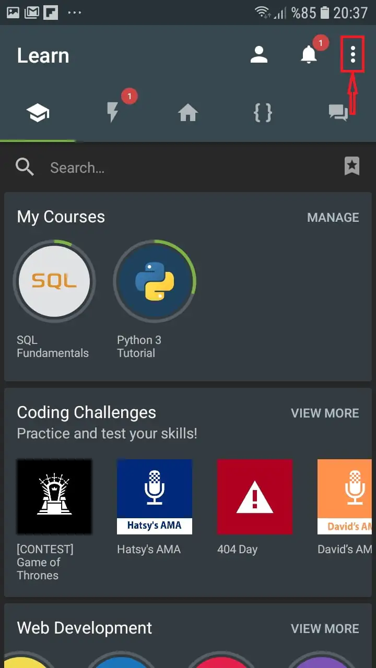Open the Game of Thrones contest
The height and width of the screenshot is (668, 376).
point(54,497)
